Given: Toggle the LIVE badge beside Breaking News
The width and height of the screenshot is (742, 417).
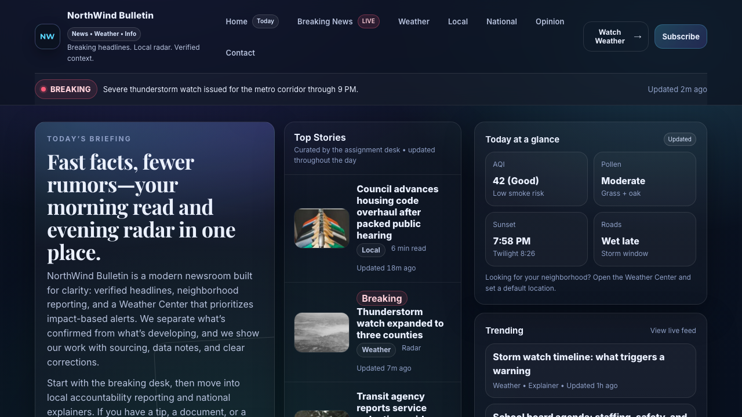Looking at the screenshot, I should click(x=368, y=21).
